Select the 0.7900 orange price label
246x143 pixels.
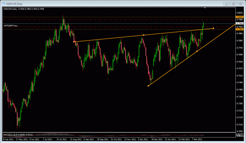[x=240, y=29]
